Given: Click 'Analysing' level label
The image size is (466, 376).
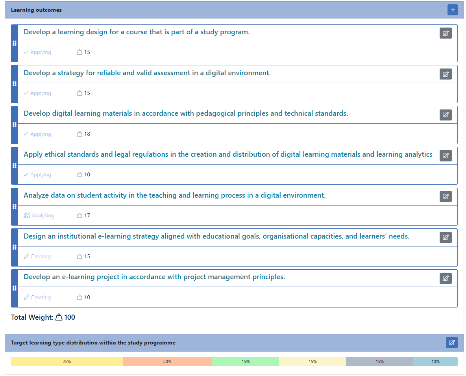Looking at the screenshot, I should [43, 215].
